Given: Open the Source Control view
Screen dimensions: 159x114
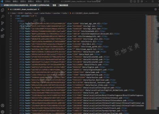Looking at the screenshot, I should tap(3, 23).
